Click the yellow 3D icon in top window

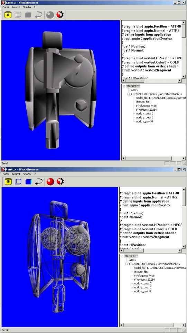pyautogui.click(x=8, y=15)
